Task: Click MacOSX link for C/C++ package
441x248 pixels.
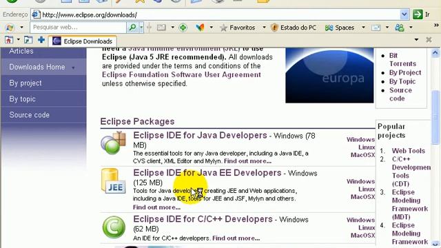Action: [x=363, y=236]
